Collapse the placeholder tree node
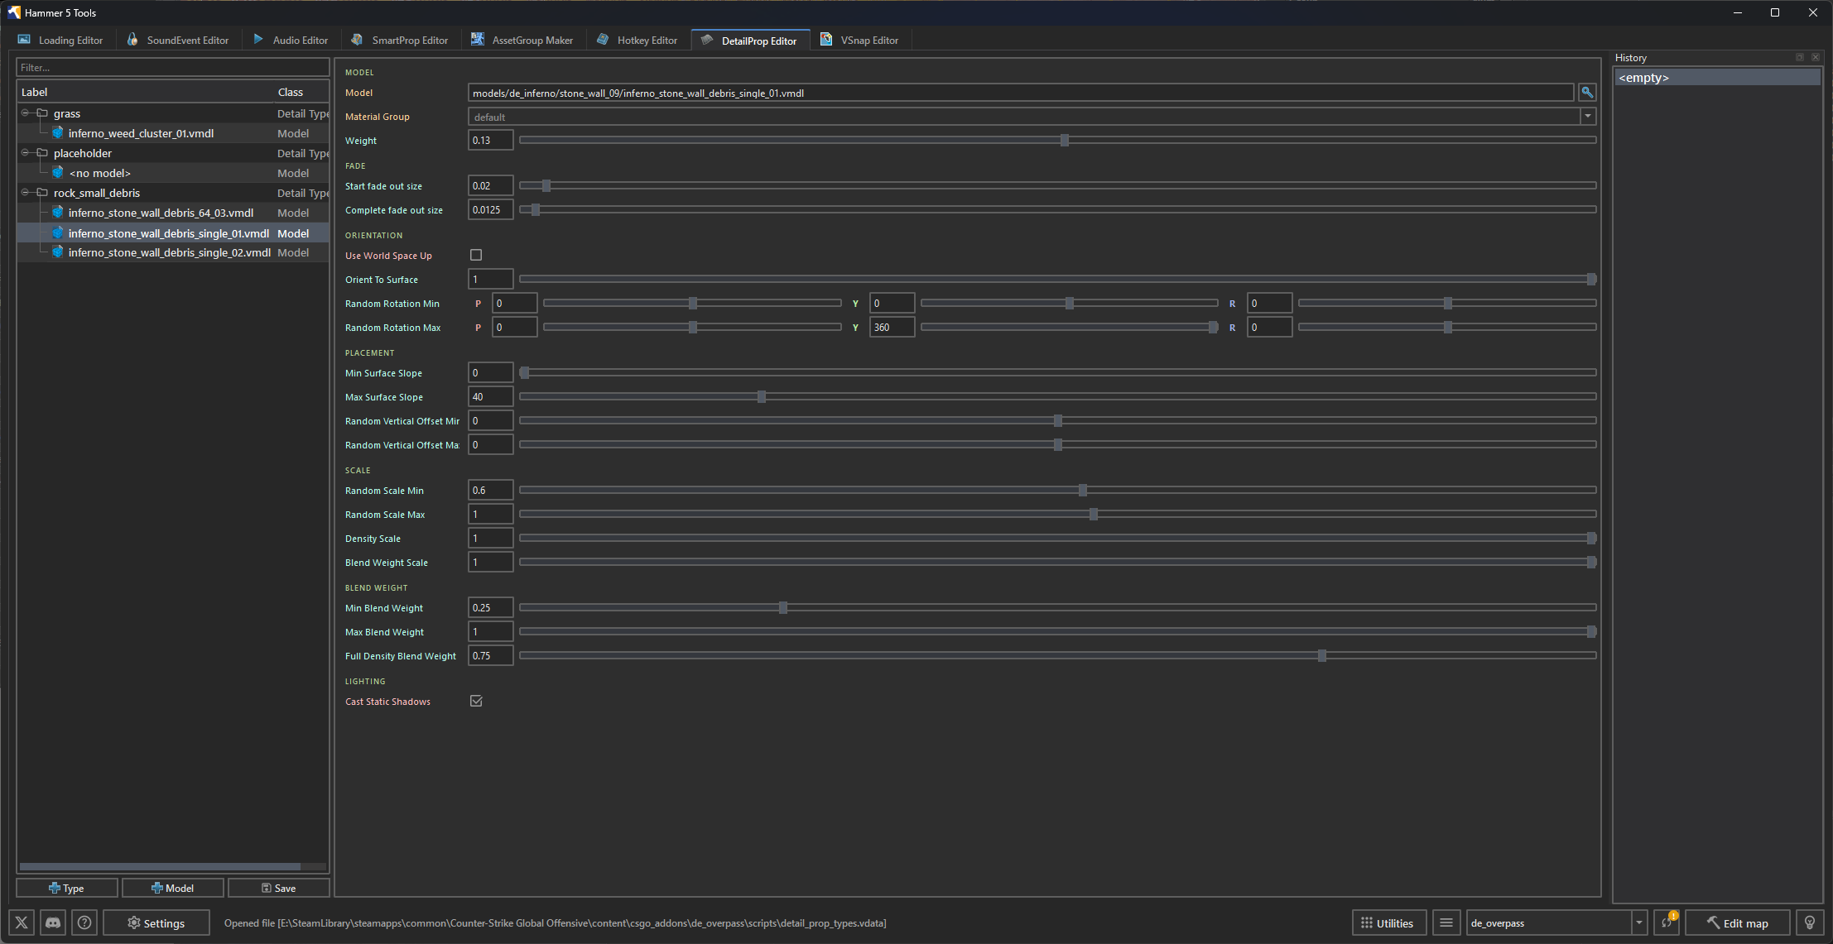The width and height of the screenshot is (1833, 944). pos(26,152)
